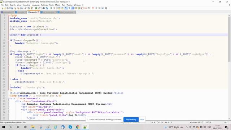Collapse the if block at line 15

tap(9, 54)
